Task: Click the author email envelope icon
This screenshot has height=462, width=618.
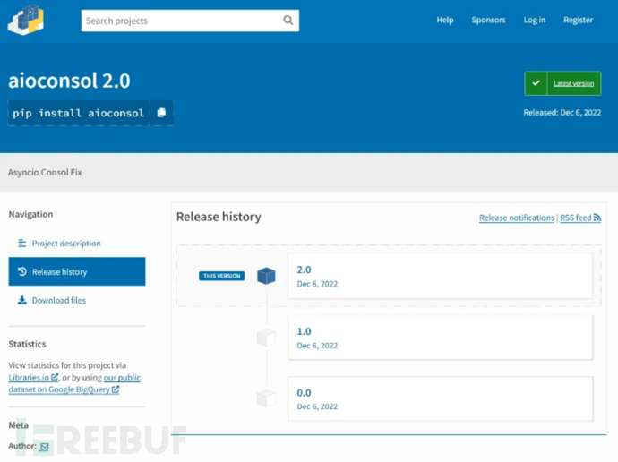Action: tap(44, 446)
